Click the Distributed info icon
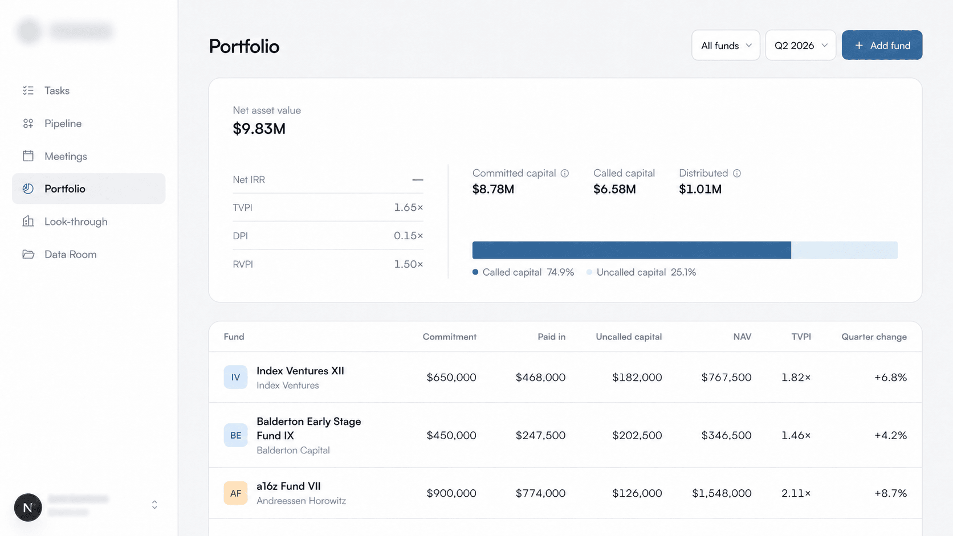The height and width of the screenshot is (536, 953). point(737,173)
